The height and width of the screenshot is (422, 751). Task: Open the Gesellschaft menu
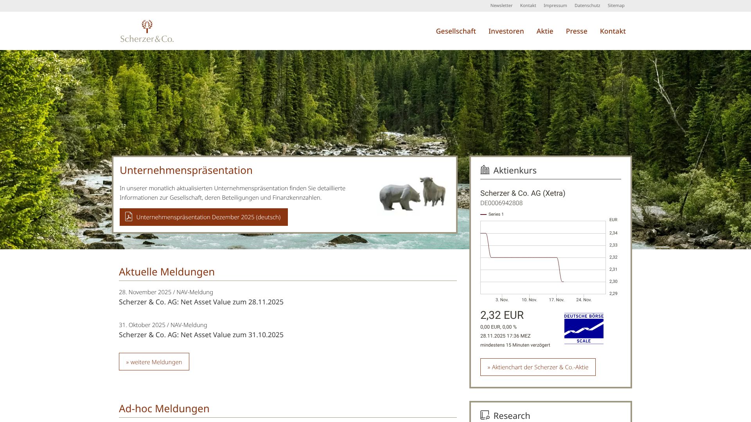click(456, 31)
